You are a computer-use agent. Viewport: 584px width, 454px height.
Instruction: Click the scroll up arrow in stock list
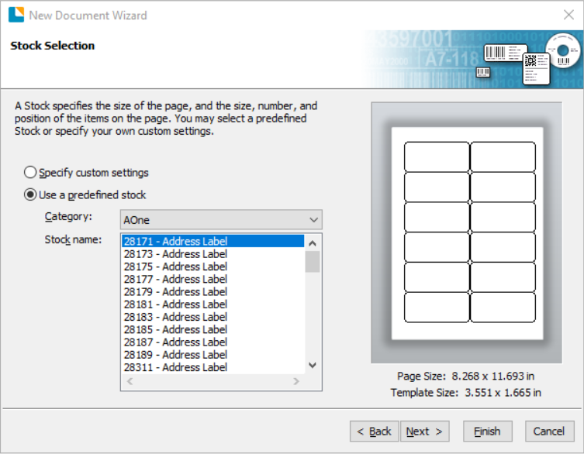pos(313,243)
